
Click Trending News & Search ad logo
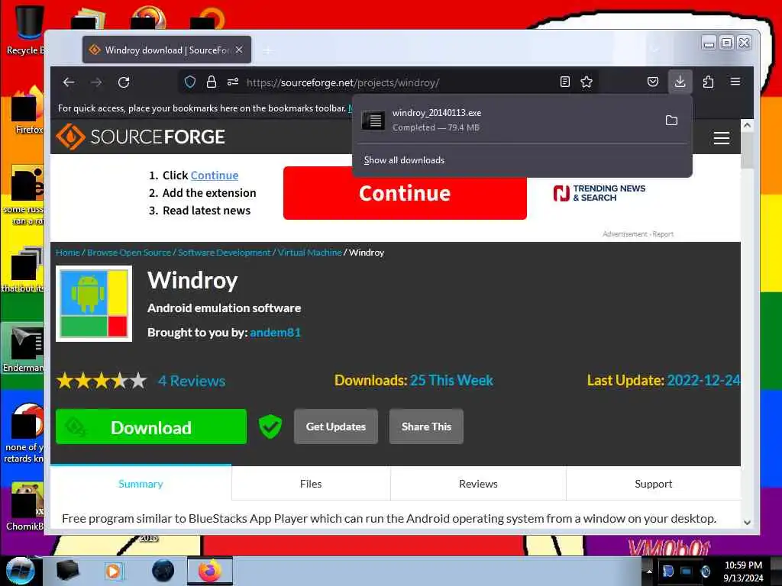tap(599, 193)
